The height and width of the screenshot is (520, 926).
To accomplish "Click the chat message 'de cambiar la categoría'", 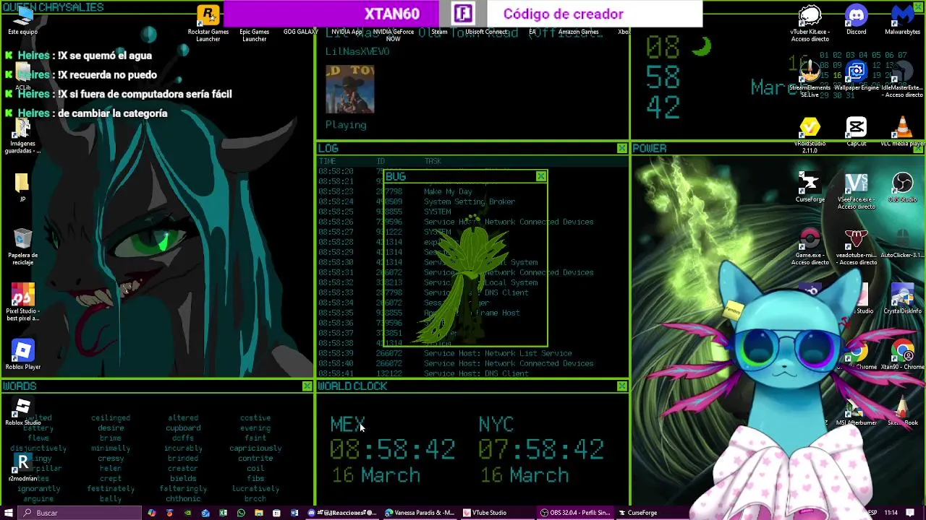I will point(112,113).
